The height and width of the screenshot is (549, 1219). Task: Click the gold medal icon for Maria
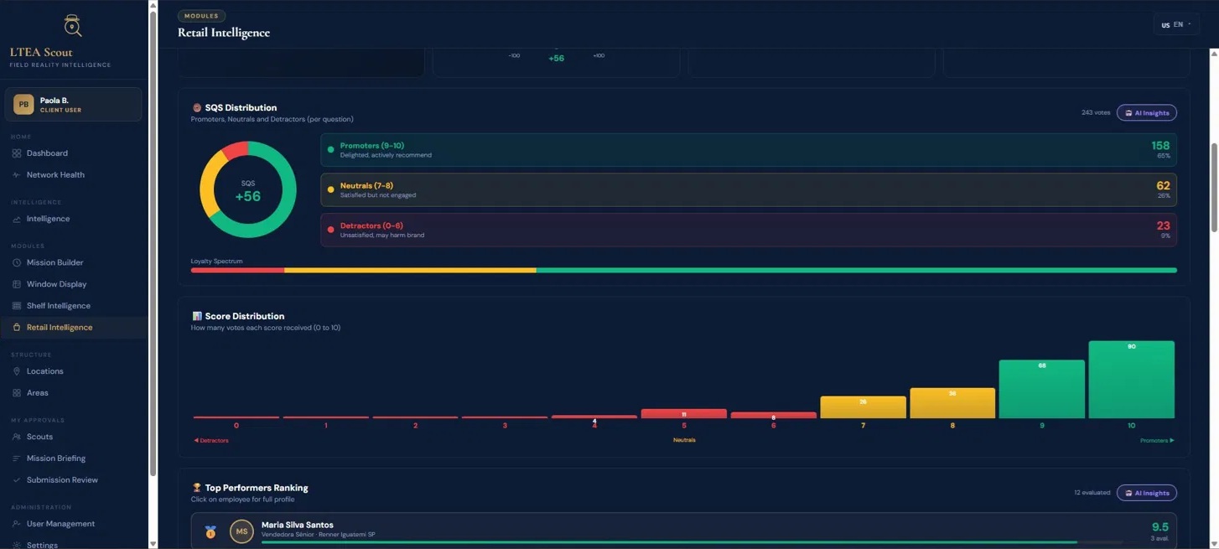(x=210, y=531)
